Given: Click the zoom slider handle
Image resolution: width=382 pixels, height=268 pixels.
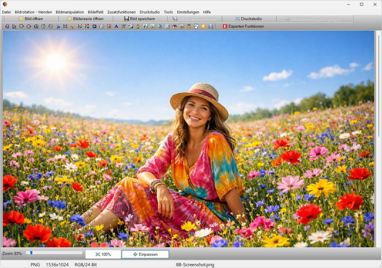Looking at the screenshot, I should (31, 253).
